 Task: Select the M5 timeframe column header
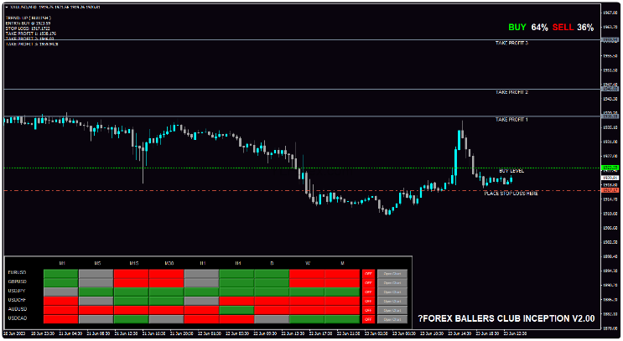(x=97, y=263)
